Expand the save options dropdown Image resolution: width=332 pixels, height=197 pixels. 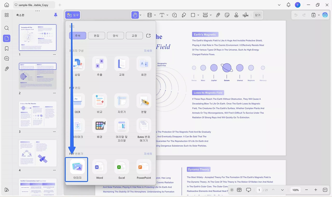pos(319,15)
